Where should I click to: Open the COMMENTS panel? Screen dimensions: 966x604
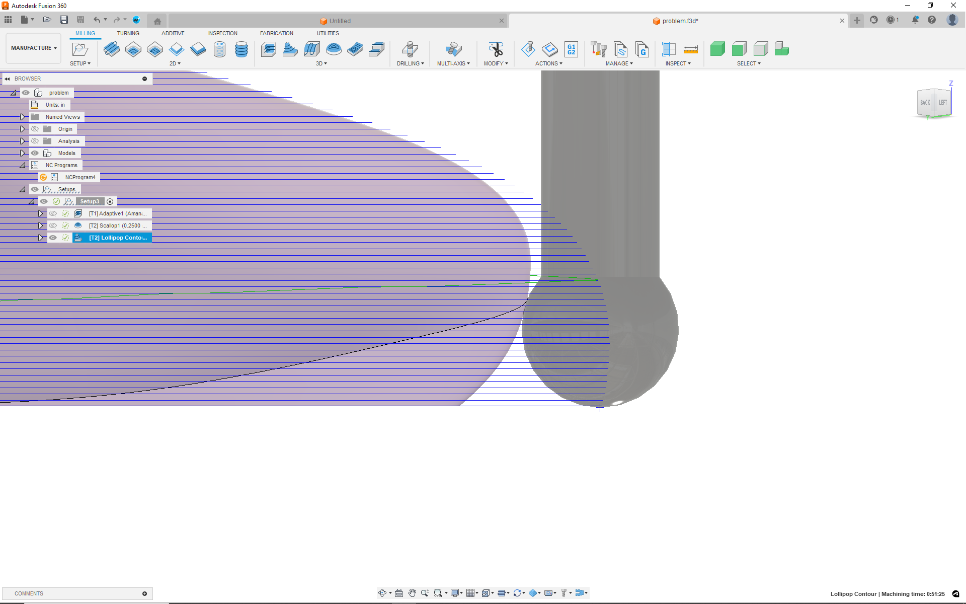[29, 593]
